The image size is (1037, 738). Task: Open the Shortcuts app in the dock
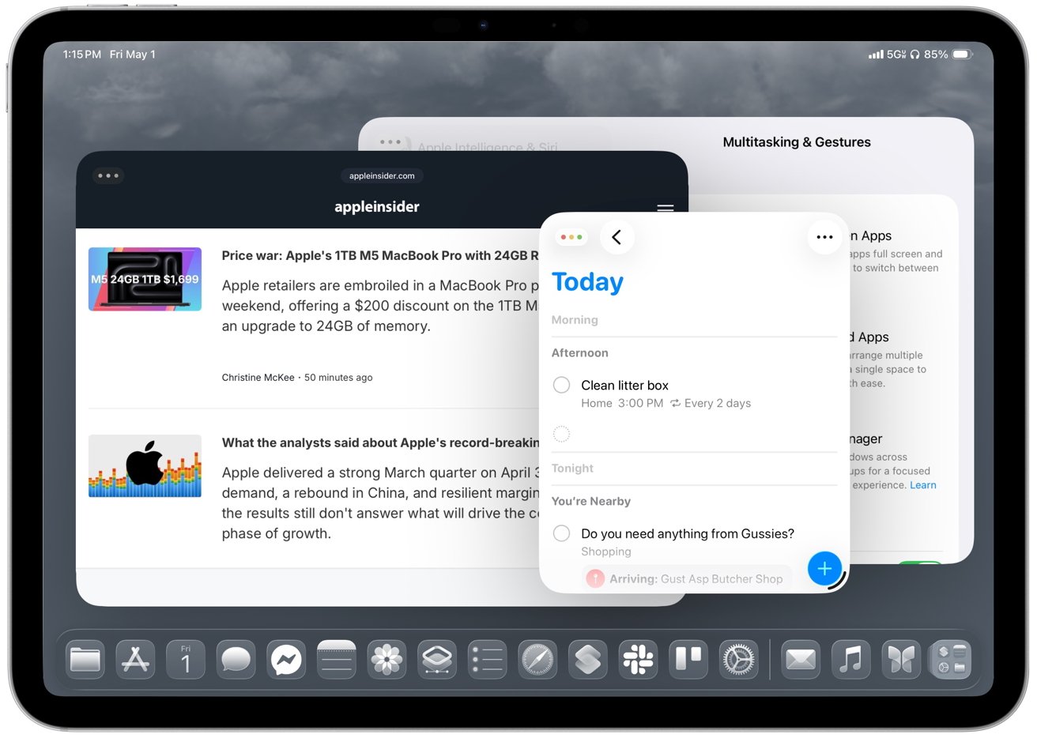(588, 659)
